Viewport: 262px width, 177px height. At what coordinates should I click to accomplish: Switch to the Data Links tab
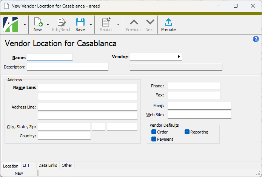pyautogui.click(x=48, y=165)
